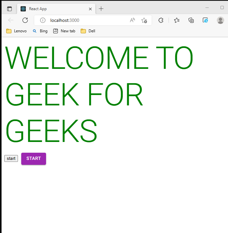This screenshot has height=233, width=228.
Task: Open the Bing bookmark
Action: (x=40, y=31)
